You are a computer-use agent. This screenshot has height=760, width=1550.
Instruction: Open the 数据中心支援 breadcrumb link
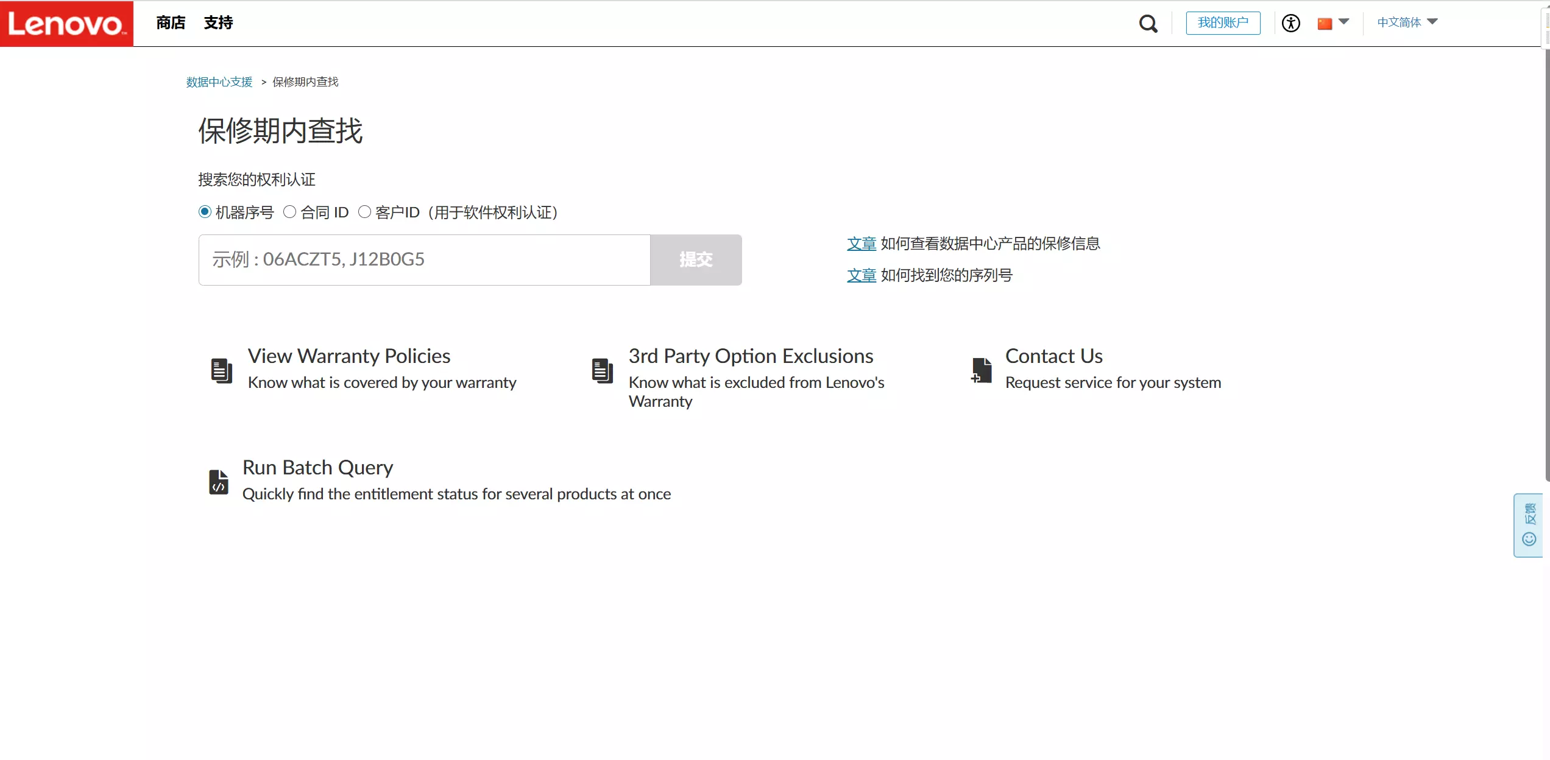point(219,82)
